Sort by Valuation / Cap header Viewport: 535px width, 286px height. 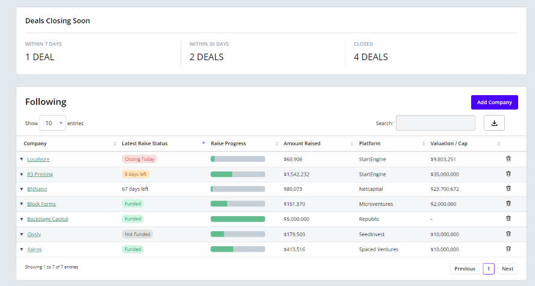tap(449, 143)
